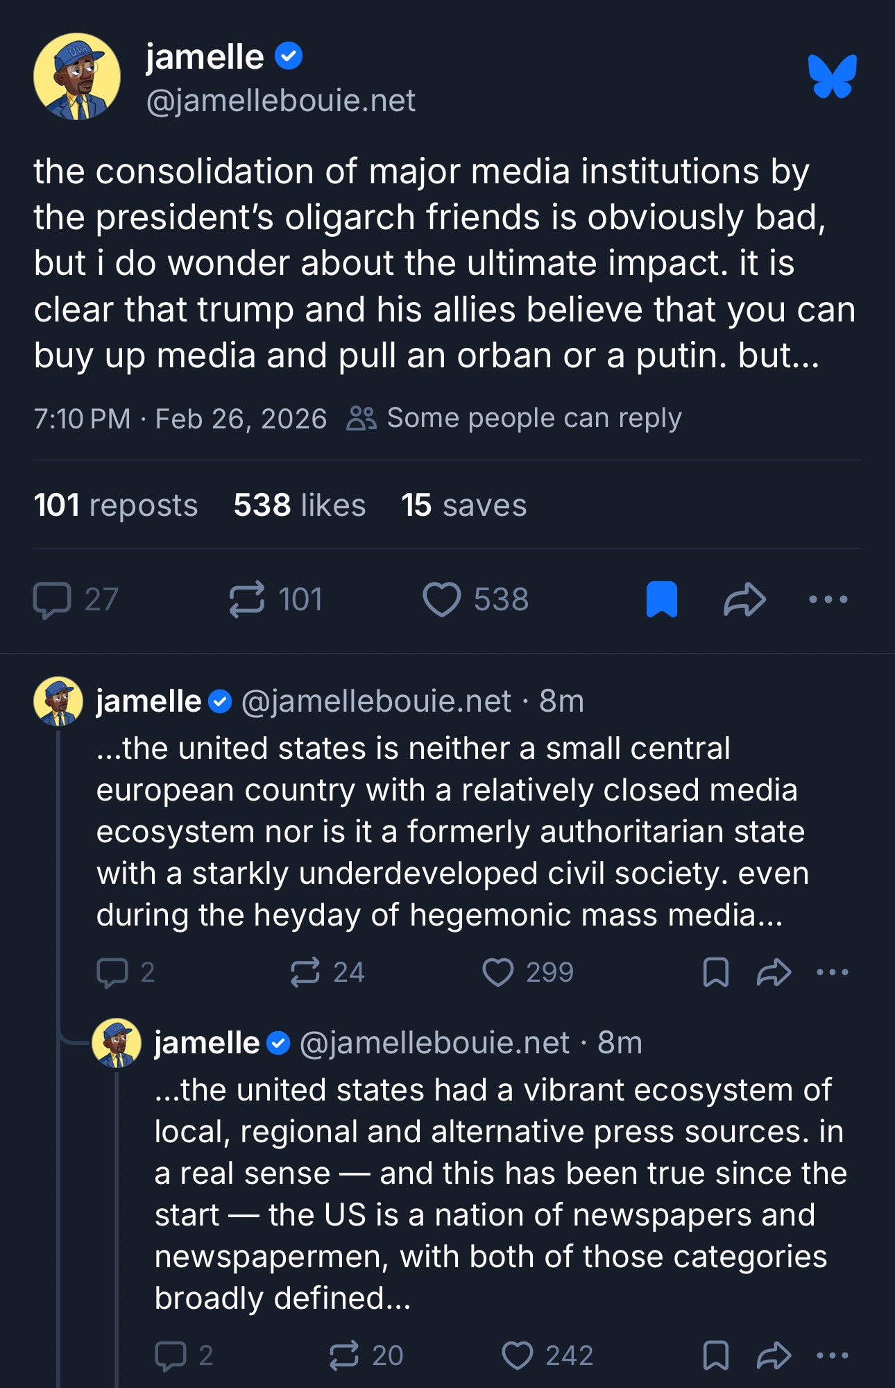Open more options on the 299-likes reply
The height and width of the screenshot is (1388, 895).
click(832, 973)
